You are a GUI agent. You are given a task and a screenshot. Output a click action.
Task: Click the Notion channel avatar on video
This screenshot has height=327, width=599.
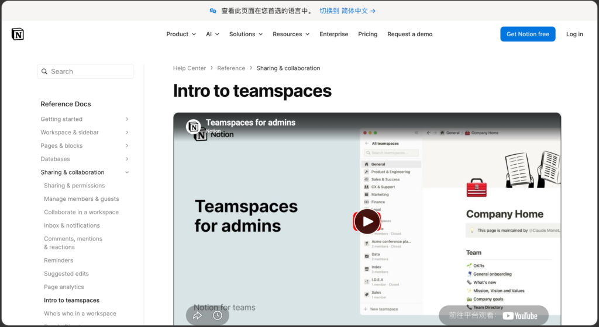point(194,126)
